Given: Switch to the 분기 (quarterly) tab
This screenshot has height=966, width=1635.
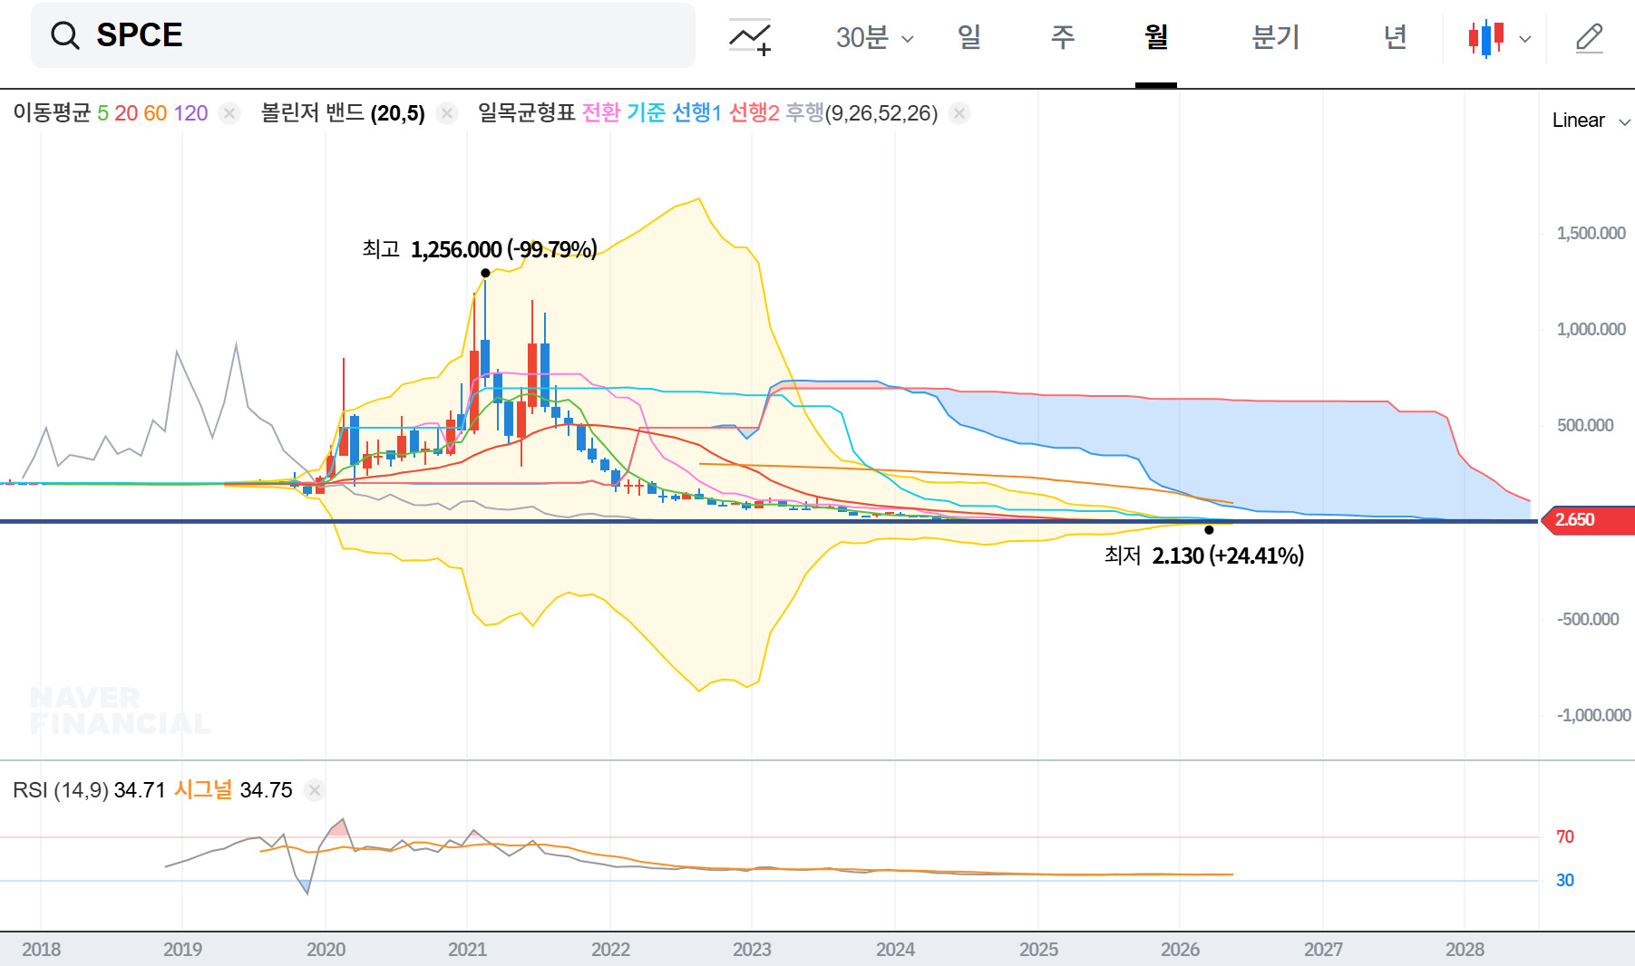Looking at the screenshot, I should coord(1276,37).
